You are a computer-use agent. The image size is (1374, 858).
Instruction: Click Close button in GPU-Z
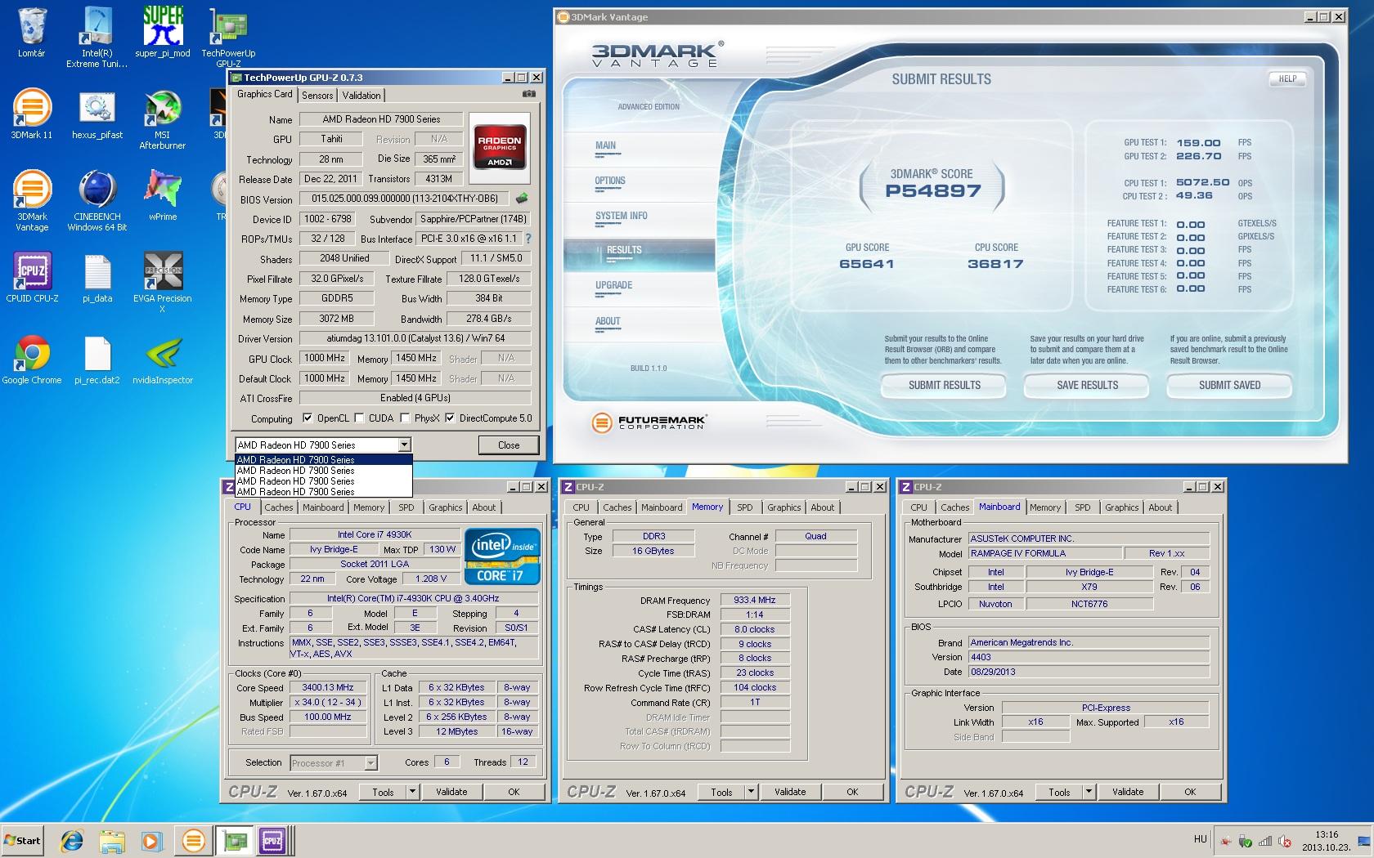click(509, 445)
